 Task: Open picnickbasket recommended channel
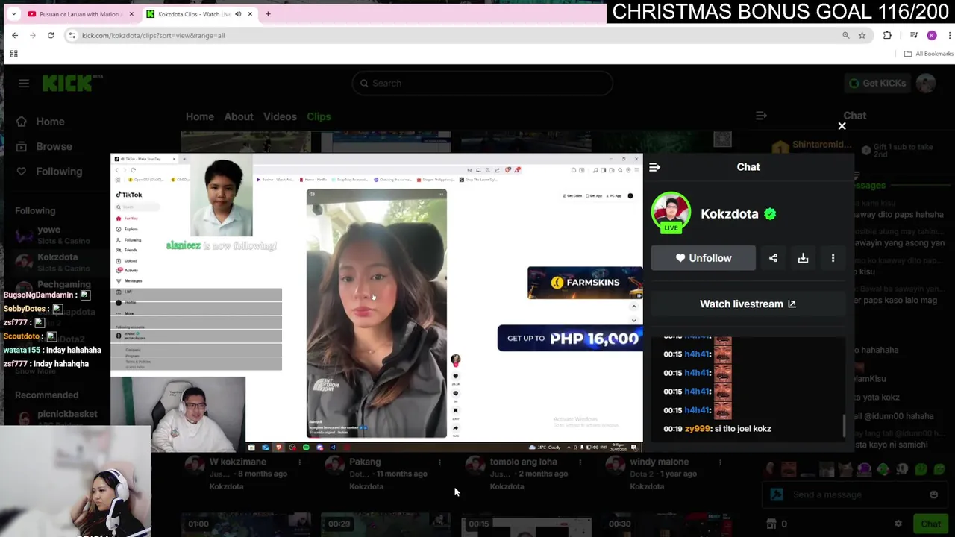(x=66, y=418)
